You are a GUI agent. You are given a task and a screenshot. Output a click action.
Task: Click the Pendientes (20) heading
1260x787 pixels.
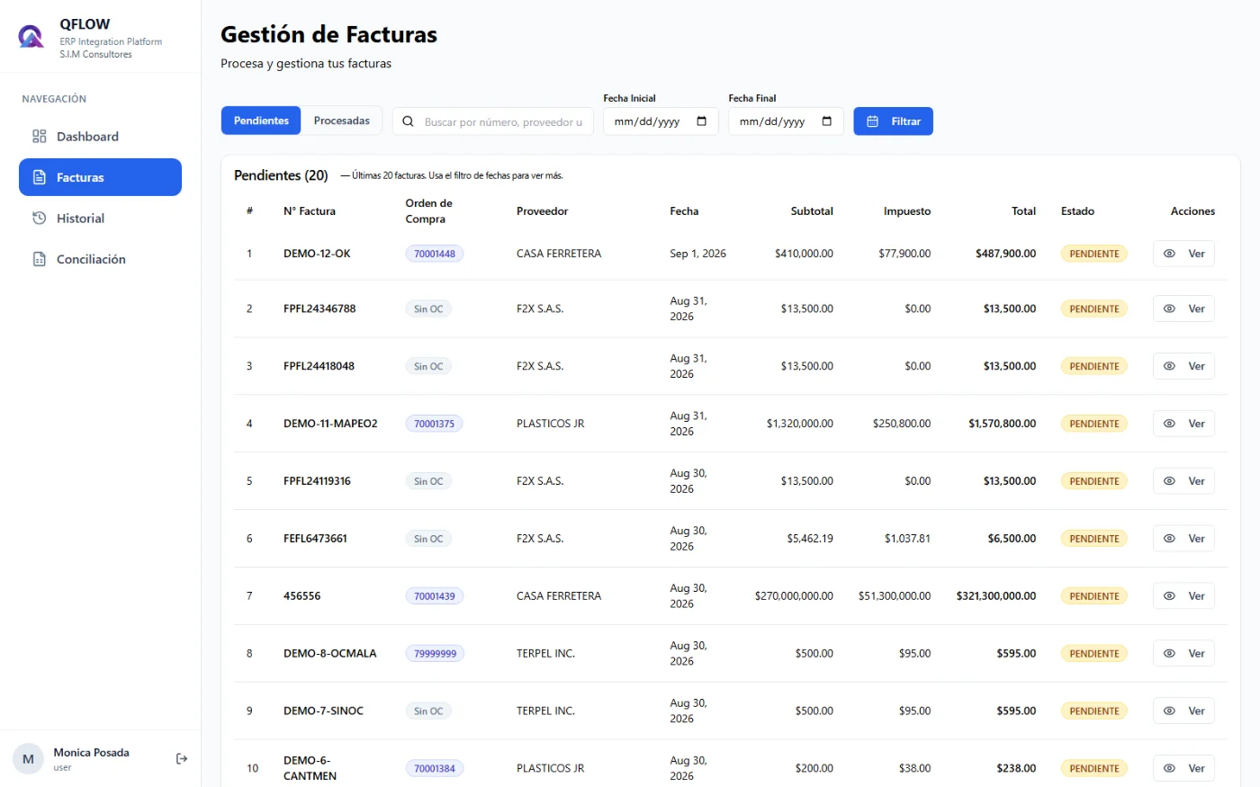[x=281, y=175]
